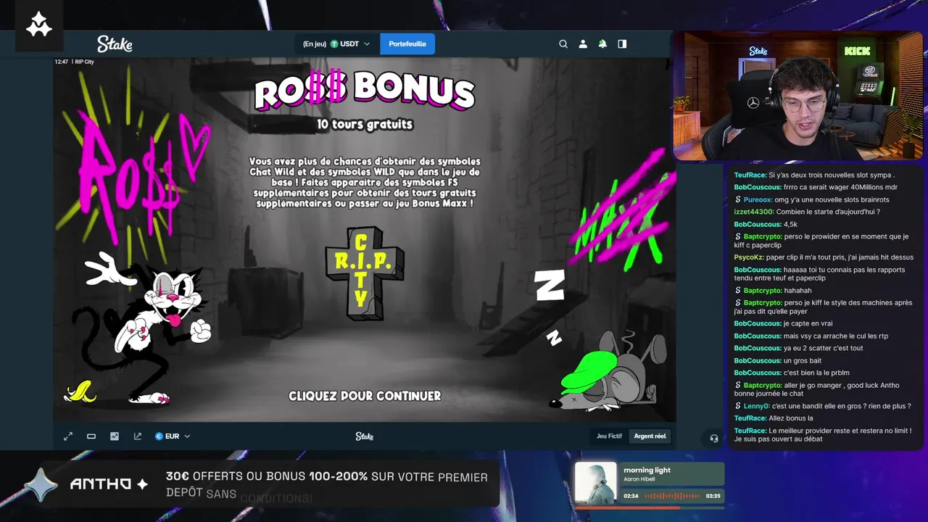Seek in the morning light waveform progress
Viewport: 928px width, 522px height.
click(672, 496)
